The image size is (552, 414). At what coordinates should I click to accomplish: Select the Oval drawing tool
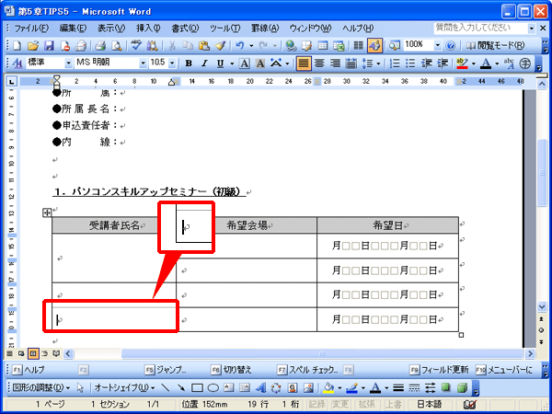pyautogui.click(x=213, y=388)
